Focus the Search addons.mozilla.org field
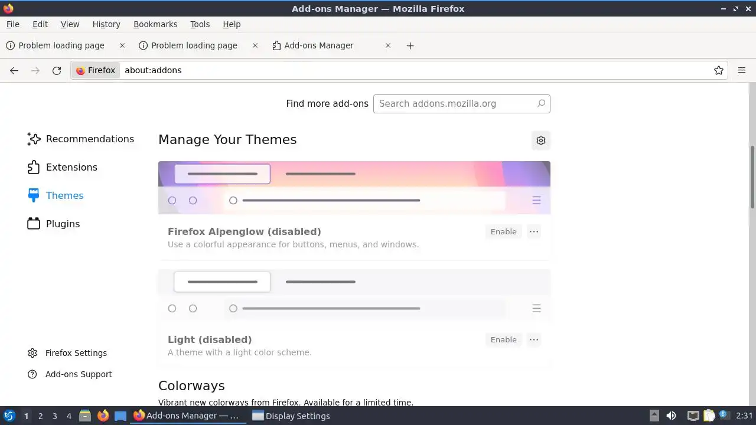The image size is (756, 425). pos(462,103)
